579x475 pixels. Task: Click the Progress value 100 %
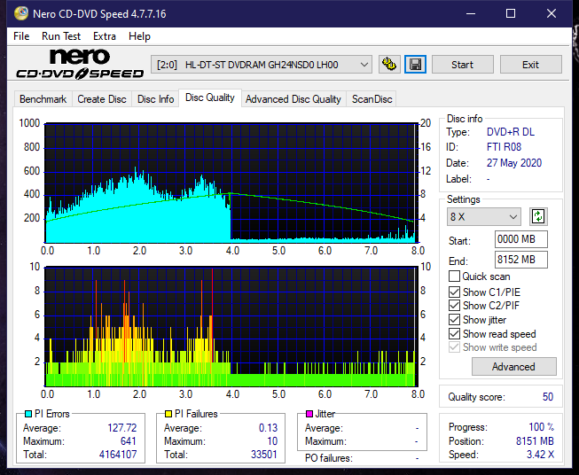coord(542,427)
